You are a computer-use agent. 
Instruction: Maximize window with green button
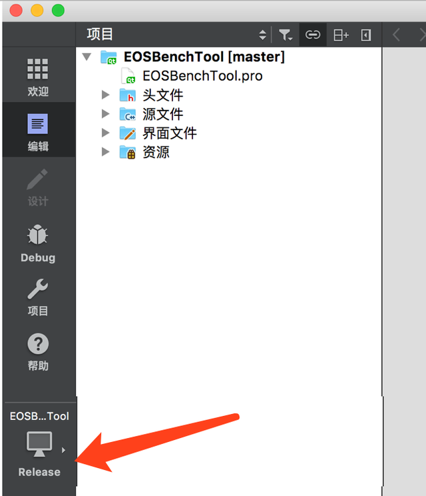58,10
